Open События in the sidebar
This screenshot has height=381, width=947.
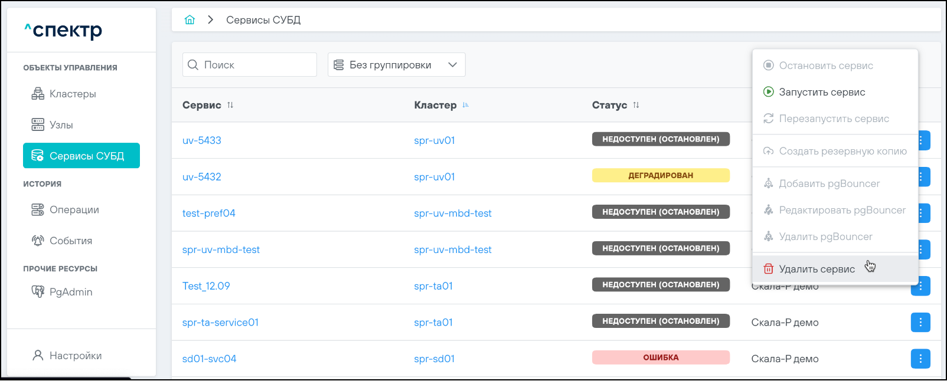70,241
